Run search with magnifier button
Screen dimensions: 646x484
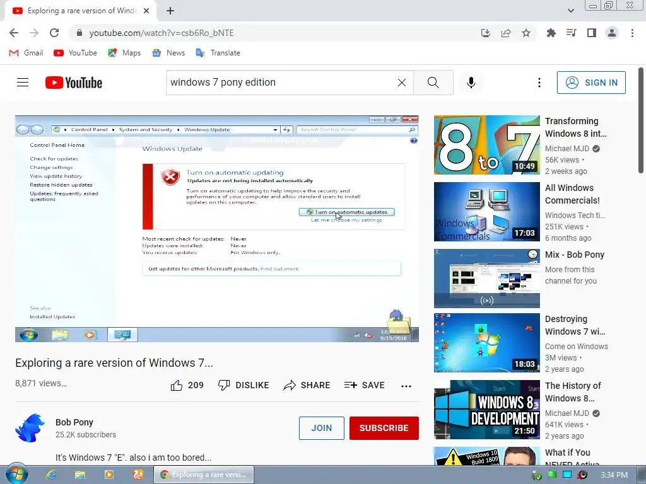pyautogui.click(x=433, y=83)
